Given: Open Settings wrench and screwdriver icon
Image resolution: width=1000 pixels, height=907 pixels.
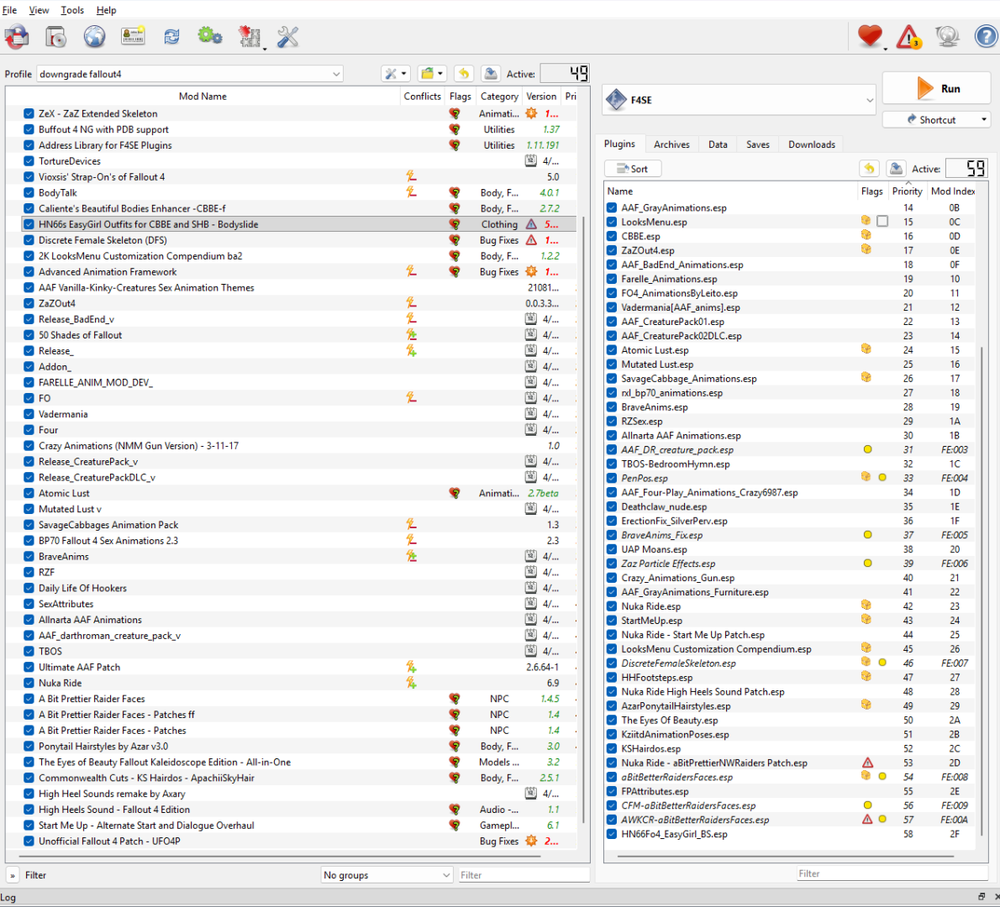Looking at the screenshot, I should [287, 37].
